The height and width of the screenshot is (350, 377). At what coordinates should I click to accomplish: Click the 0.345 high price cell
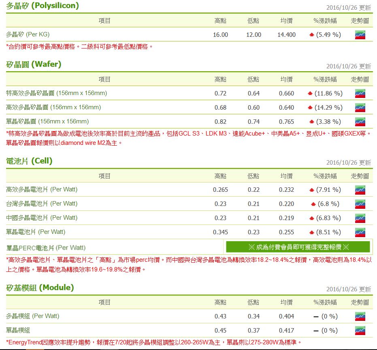pyautogui.click(x=220, y=232)
